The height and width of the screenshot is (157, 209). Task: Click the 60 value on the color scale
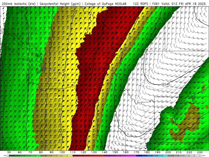[20, 152]
